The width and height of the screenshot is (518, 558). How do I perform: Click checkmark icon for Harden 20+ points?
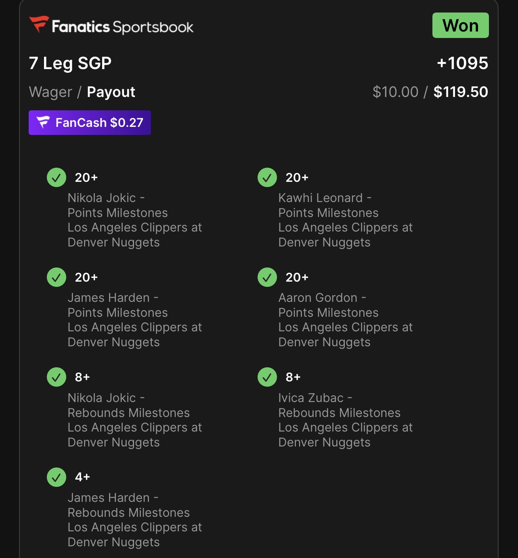point(57,277)
